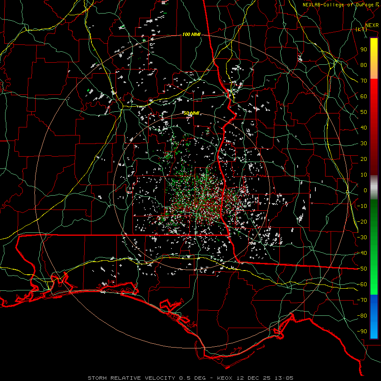Click the 40 value on velocity scale
This screenshot has width=381, height=381.
364,128
